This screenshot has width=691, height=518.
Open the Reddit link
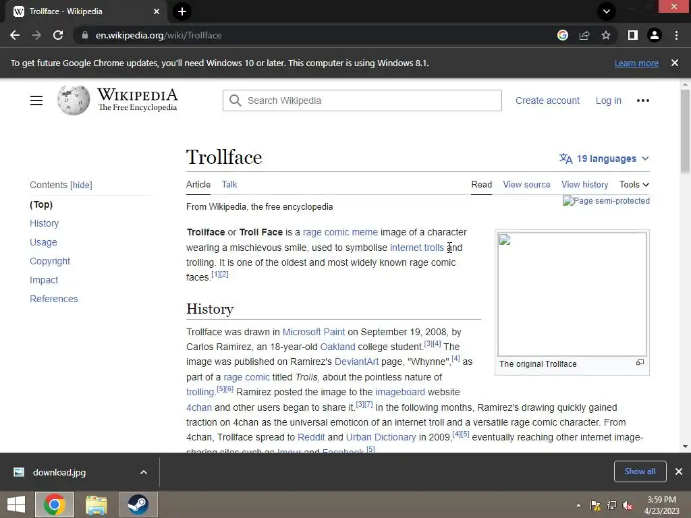tap(311, 437)
